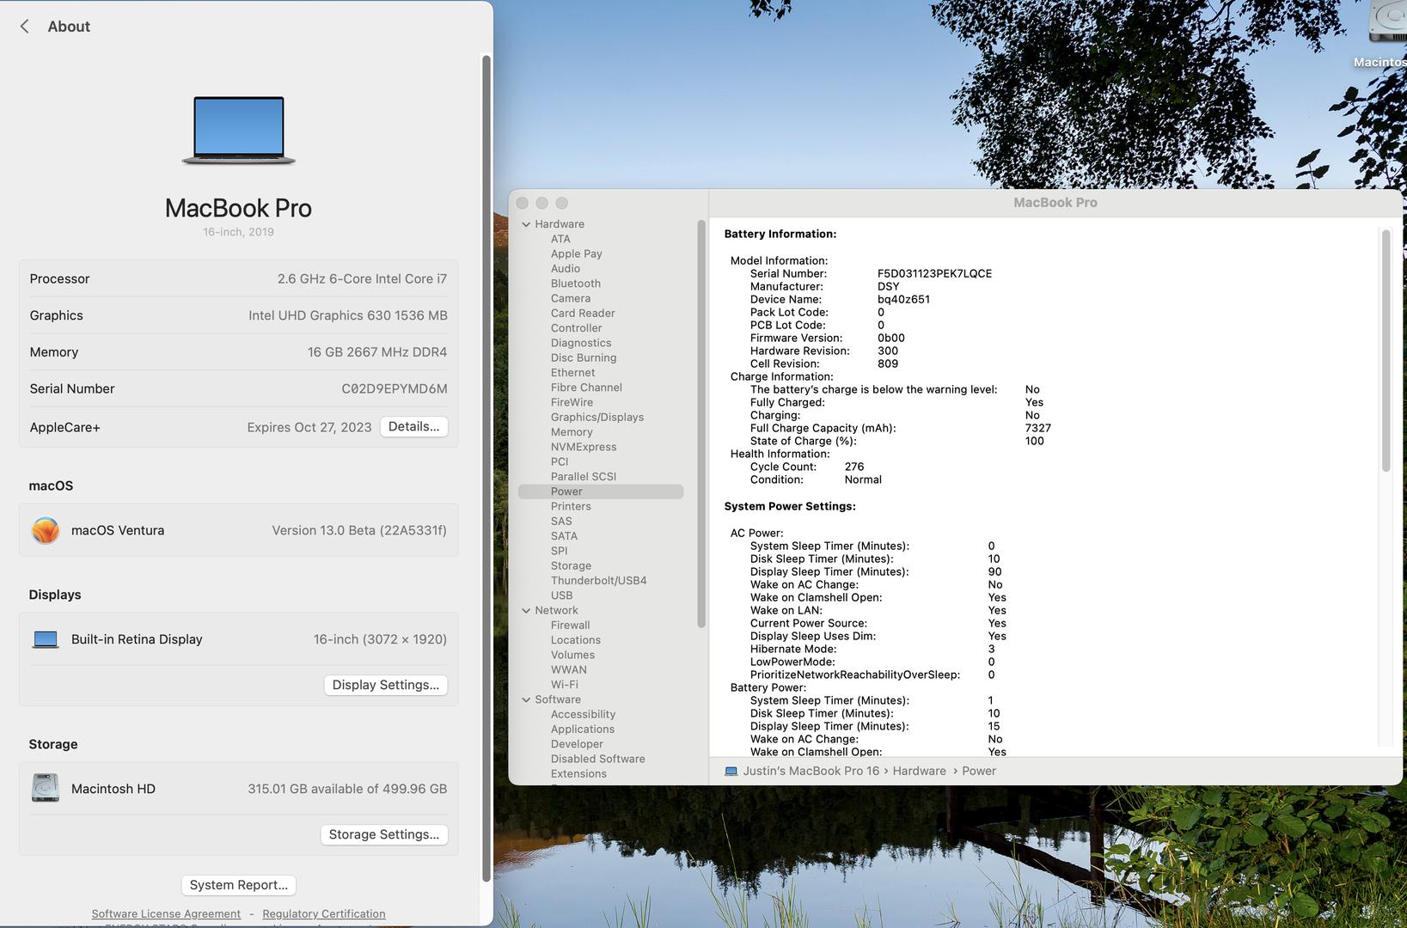
Task: Click Full Charge Capacity value 7327
Action: 1037,428
